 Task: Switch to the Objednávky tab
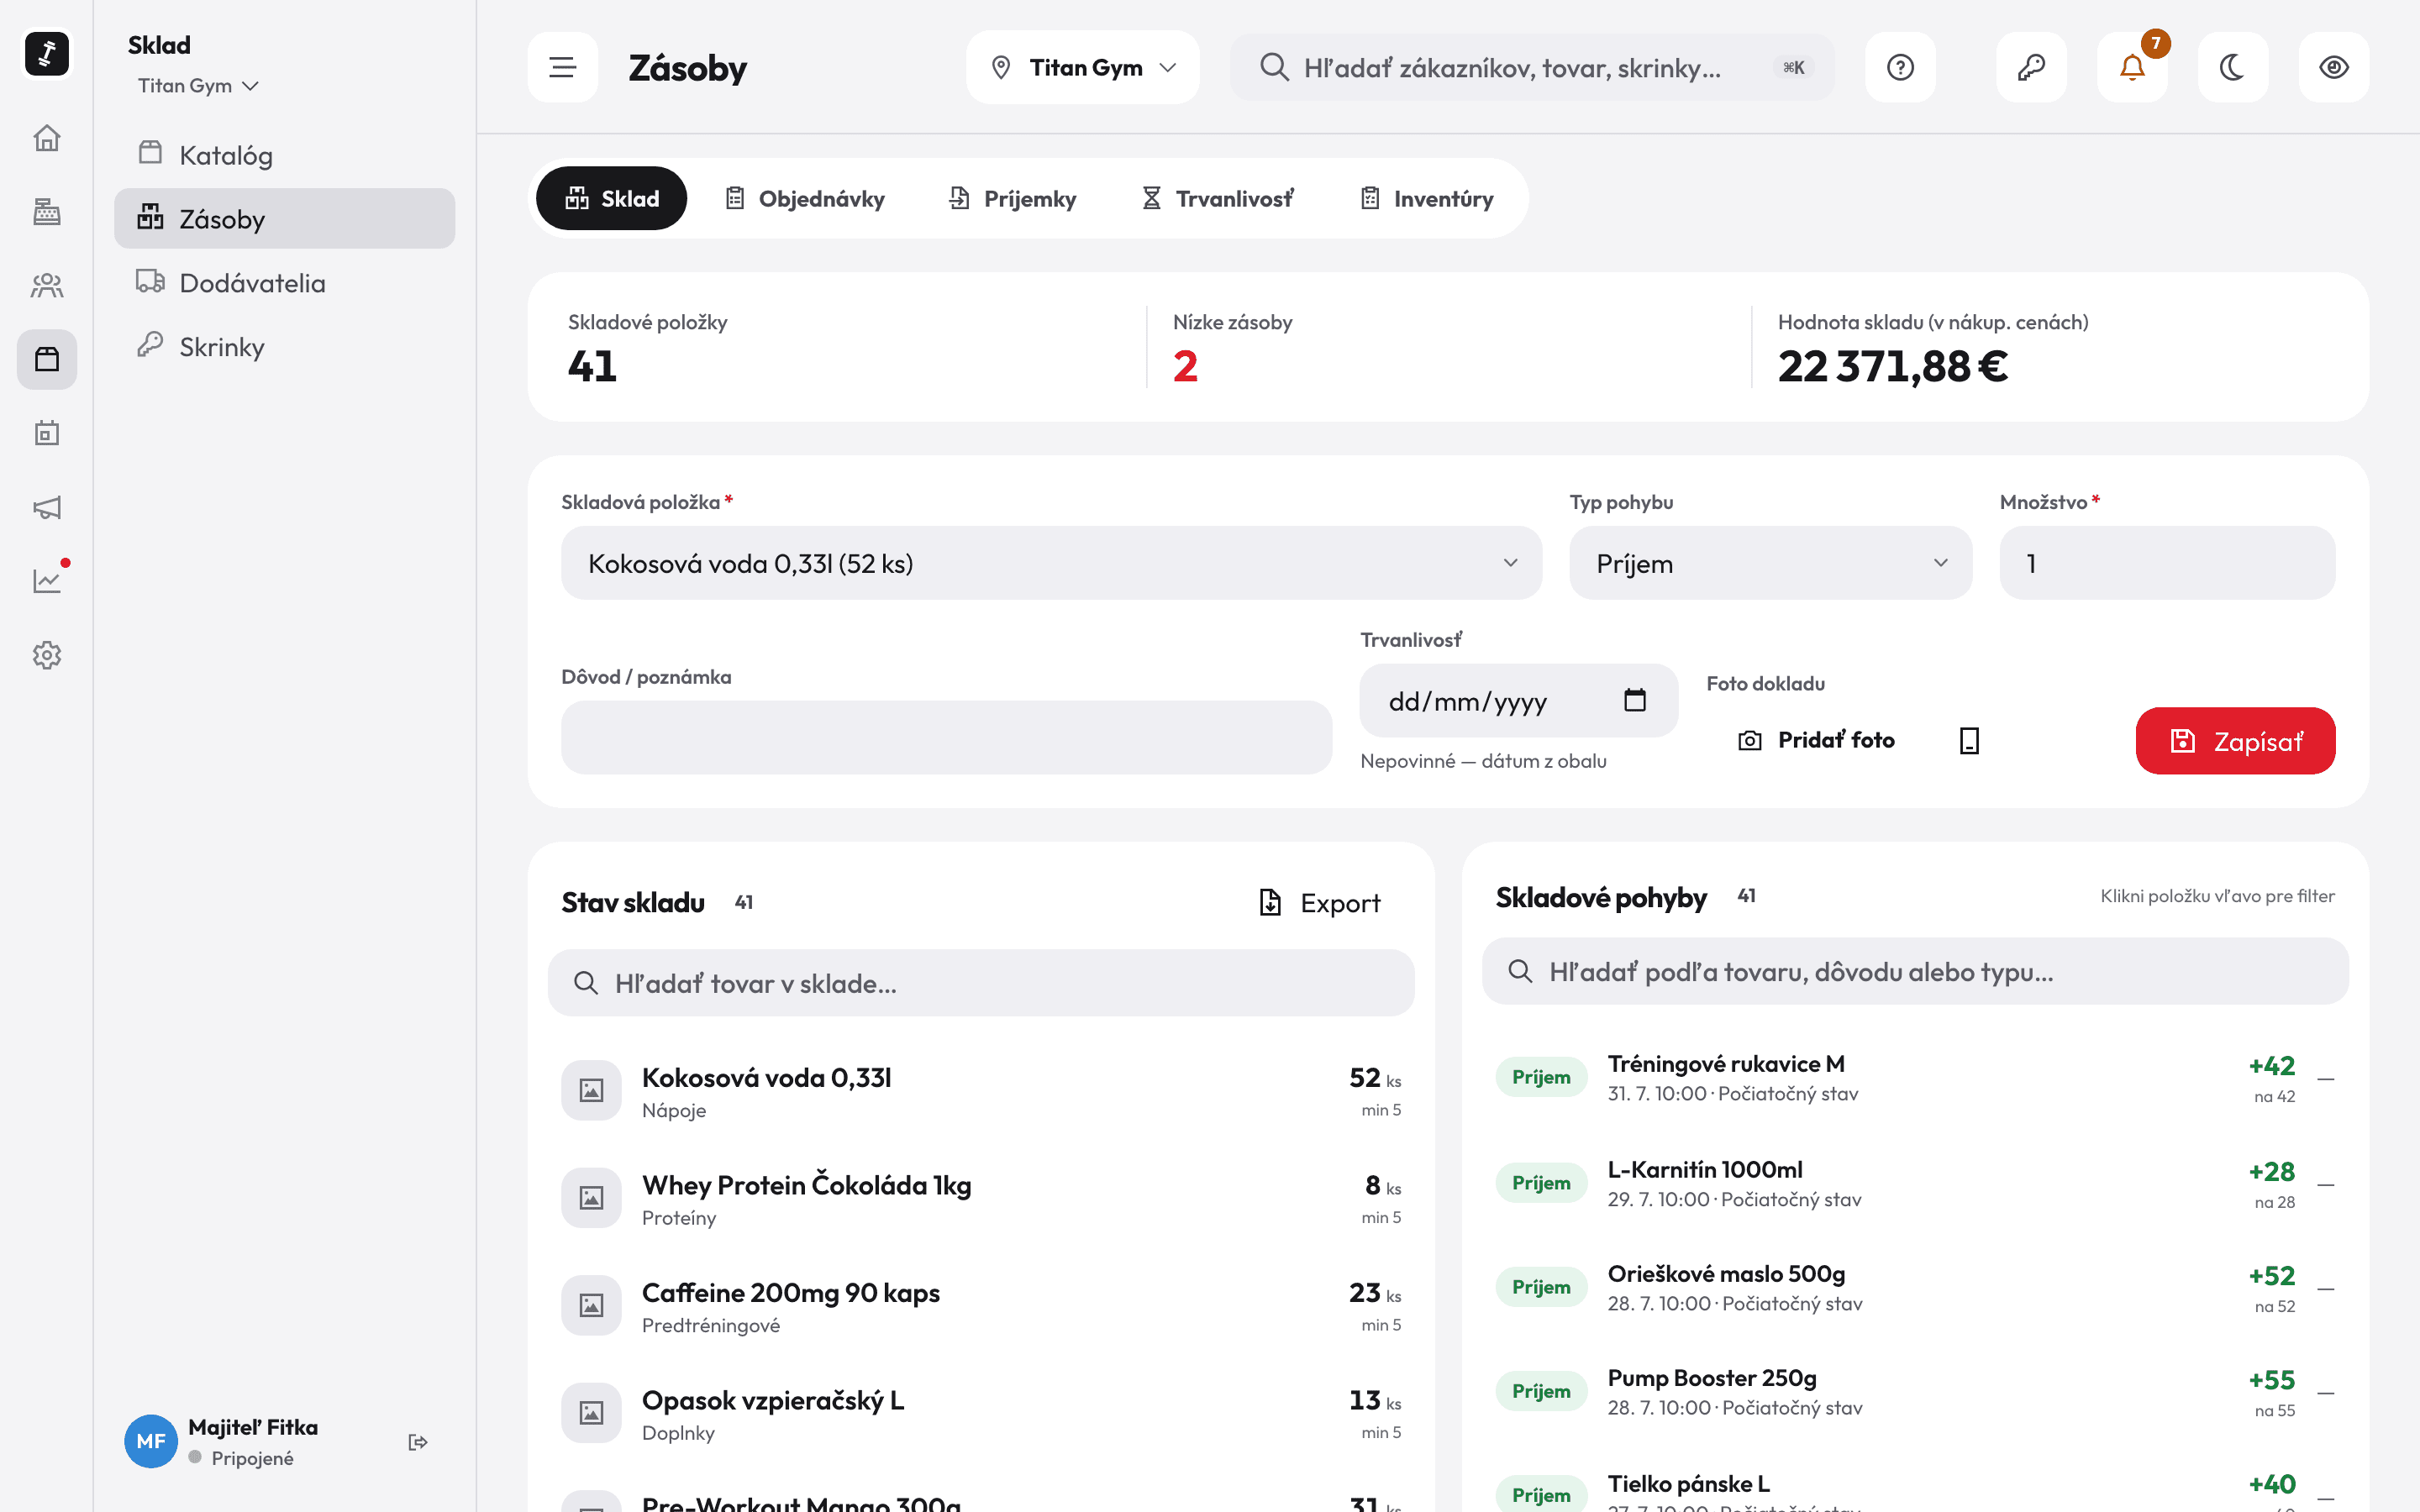(x=805, y=198)
